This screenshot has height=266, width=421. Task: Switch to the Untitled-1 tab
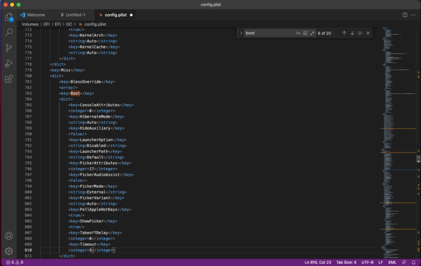click(x=75, y=15)
